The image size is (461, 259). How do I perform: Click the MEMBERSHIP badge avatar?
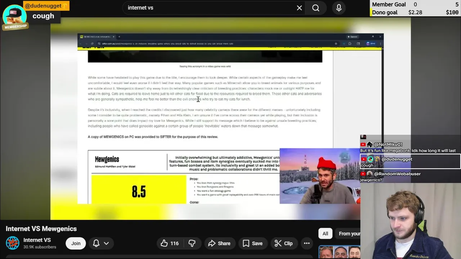pos(15,17)
